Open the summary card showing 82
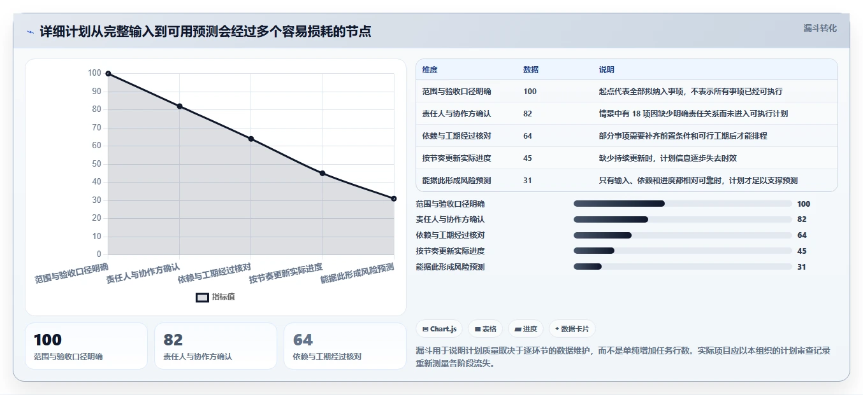Viewport: 863px width, 395px height. click(x=215, y=346)
